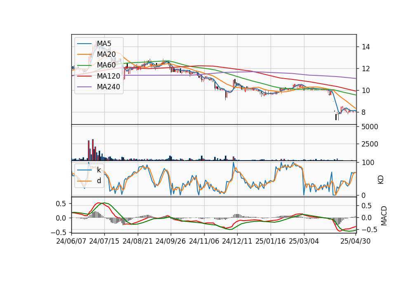This screenshot has width=396, height=284.
Task: Click the 24/06/07 date label
Action: (x=71, y=241)
